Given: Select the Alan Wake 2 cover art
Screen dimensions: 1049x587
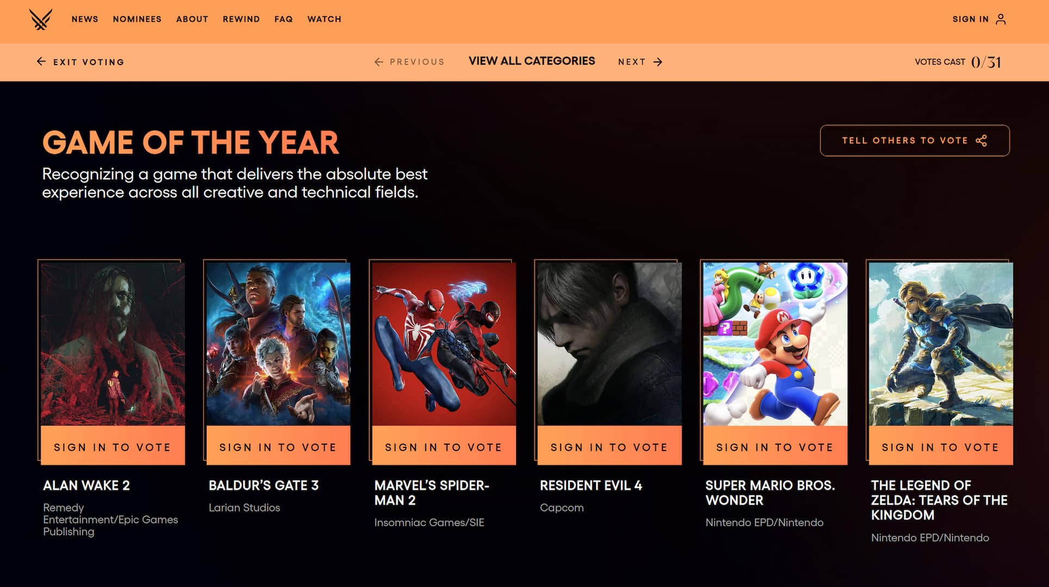Looking at the screenshot, I should 113,344.
